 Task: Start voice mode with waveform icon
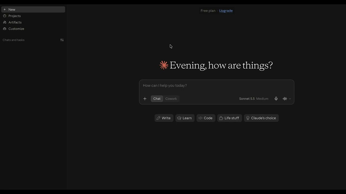[285, 99]
